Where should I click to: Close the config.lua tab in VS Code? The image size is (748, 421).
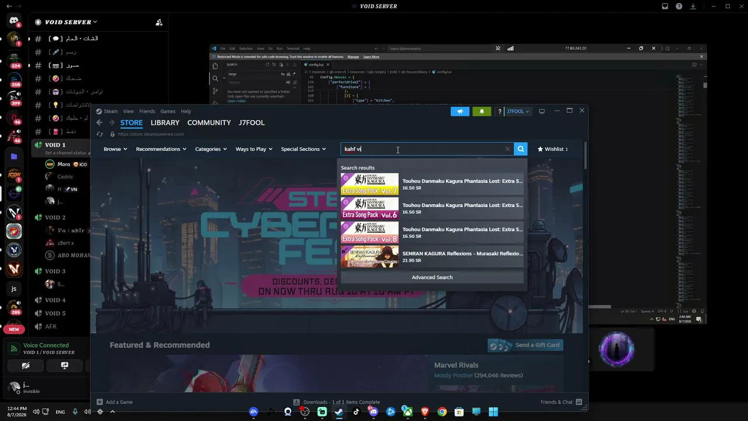point(329,64)
